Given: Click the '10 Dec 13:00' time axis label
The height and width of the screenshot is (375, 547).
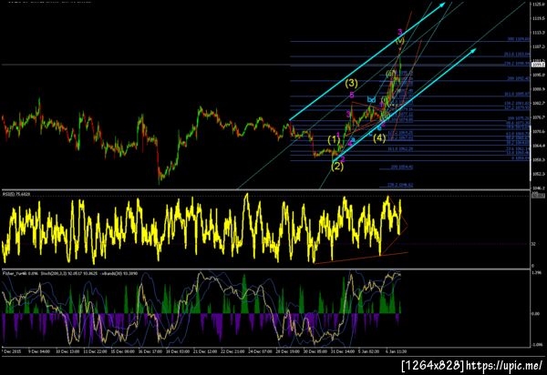Looking at the screenshot, I should [x=67, y=351].
